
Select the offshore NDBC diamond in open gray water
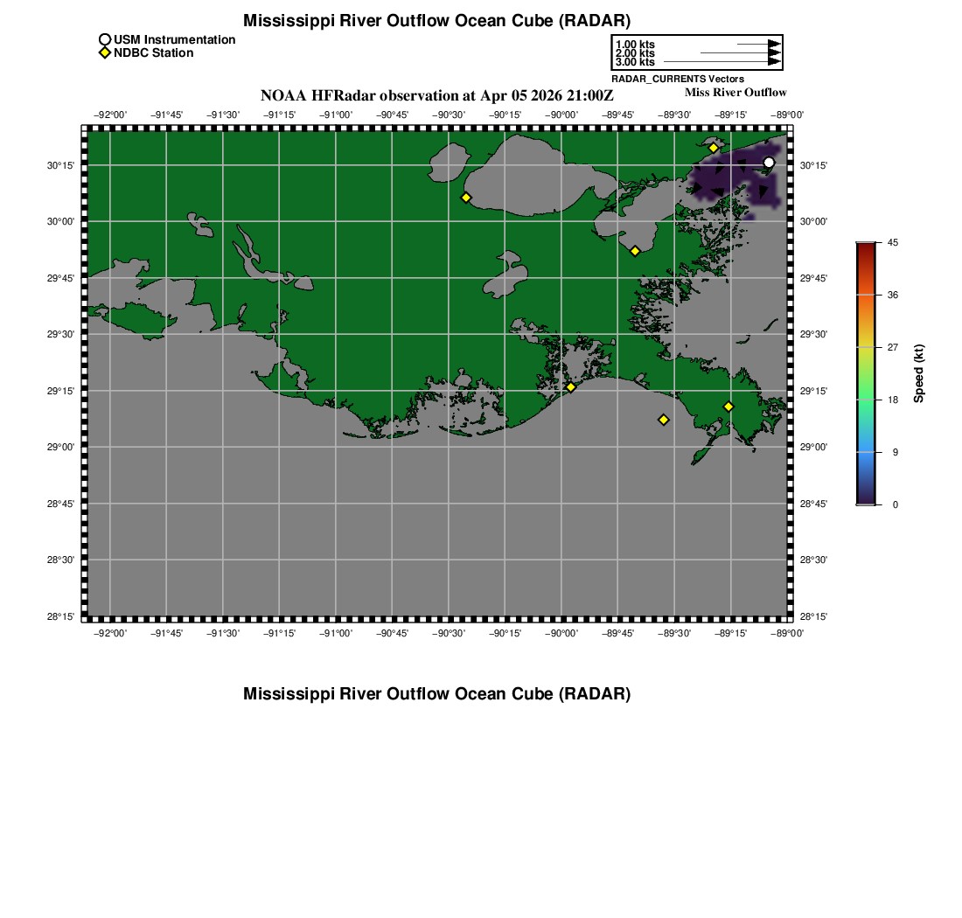pos(664,420)
